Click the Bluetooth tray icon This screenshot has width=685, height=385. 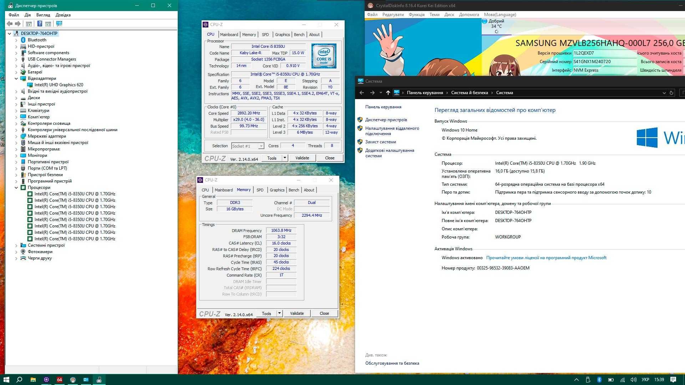599,380
